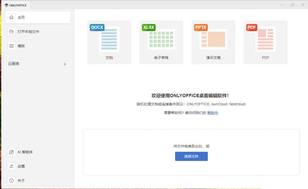Open the 帮助中 help link
This screenshot has width=308, height=189.
coord(213,113)
